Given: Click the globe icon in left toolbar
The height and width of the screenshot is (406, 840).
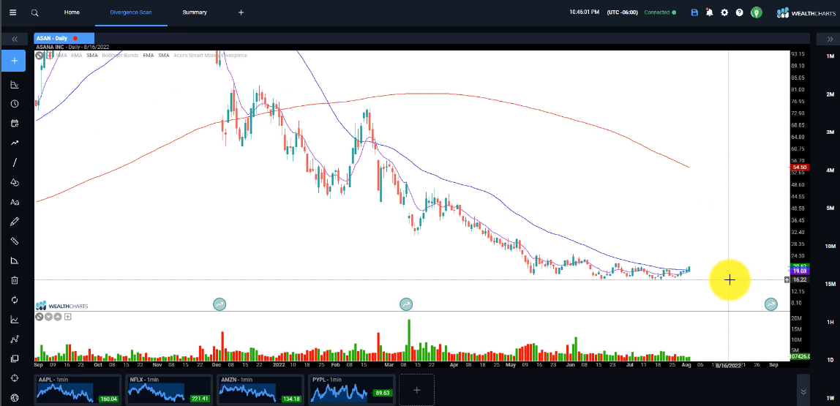Looking at the screenshot, I should point(15,397).
